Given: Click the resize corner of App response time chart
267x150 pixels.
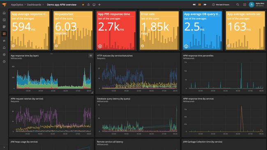Looking at the screenshot, I should coord(92,93).
